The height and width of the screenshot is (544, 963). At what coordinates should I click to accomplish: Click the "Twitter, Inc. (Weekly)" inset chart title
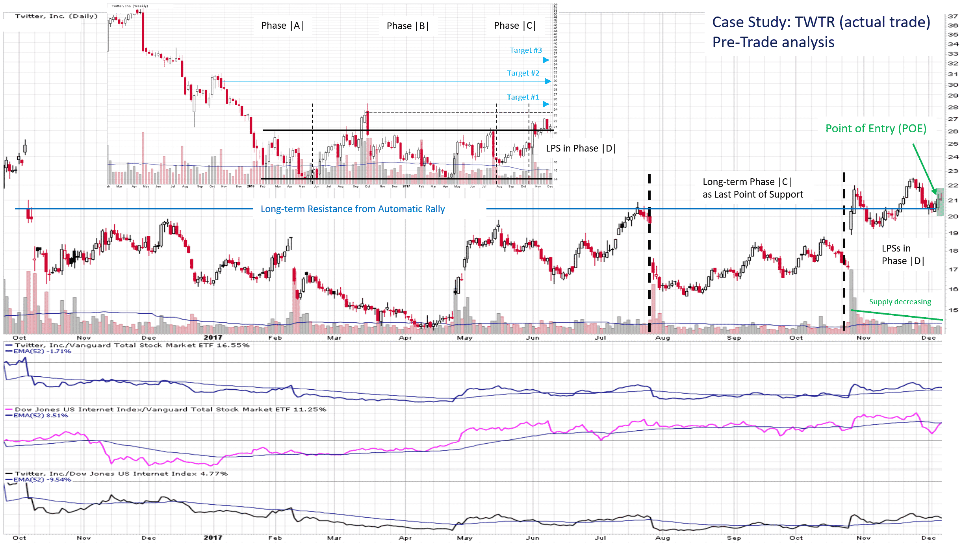pyautogui.click(x=130, y=6)
